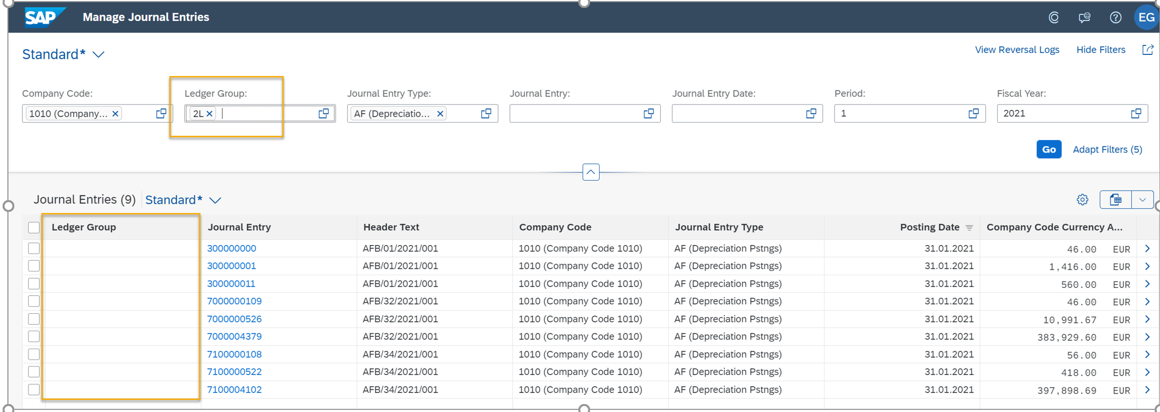Toggle the select-all checkbox in table header

(34, 228)
